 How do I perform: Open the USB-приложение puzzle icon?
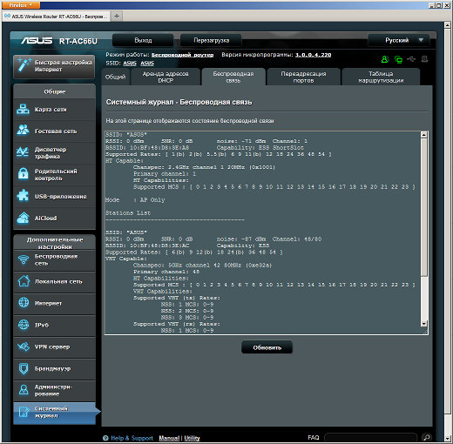point(23,196)
